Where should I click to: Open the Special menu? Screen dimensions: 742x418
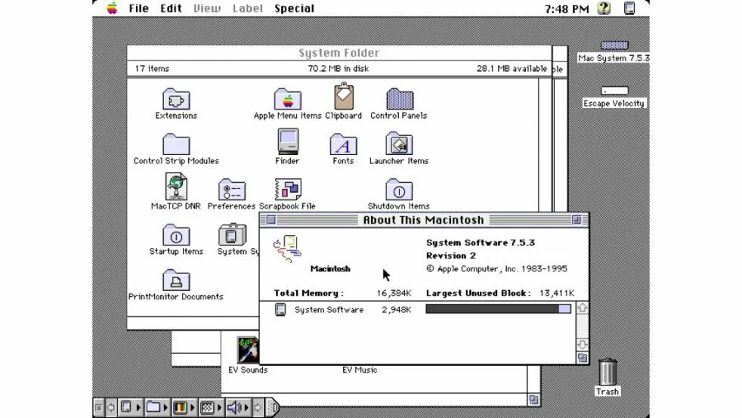[294, 8]
